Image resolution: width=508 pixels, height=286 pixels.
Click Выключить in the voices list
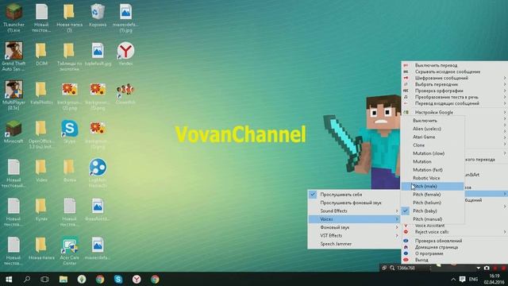[433, 120]
